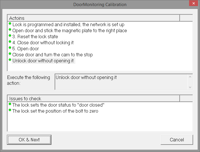Select "Lock is programmed and installed" action row

tap(68, 25)
